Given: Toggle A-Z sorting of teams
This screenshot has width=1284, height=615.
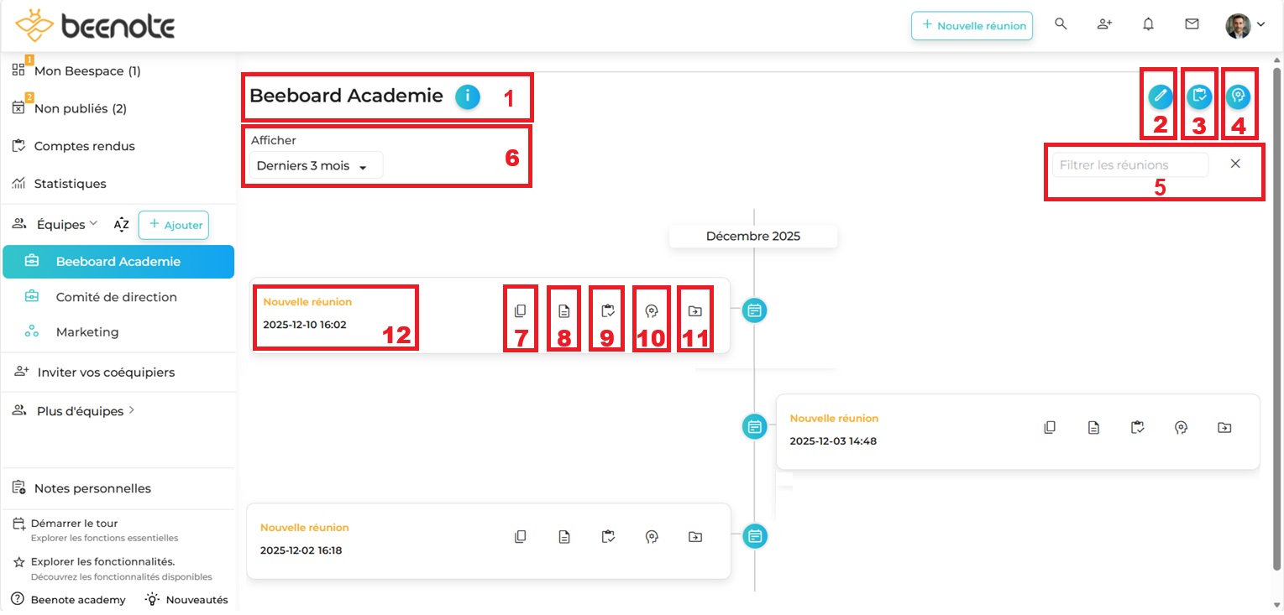Looking at the screenshot, I should 122,224.
